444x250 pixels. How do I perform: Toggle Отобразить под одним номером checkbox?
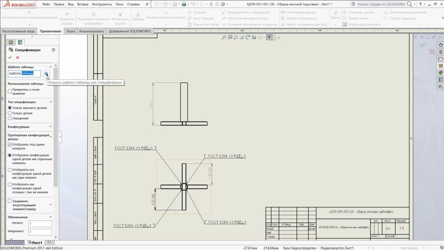tap(10, 145)
